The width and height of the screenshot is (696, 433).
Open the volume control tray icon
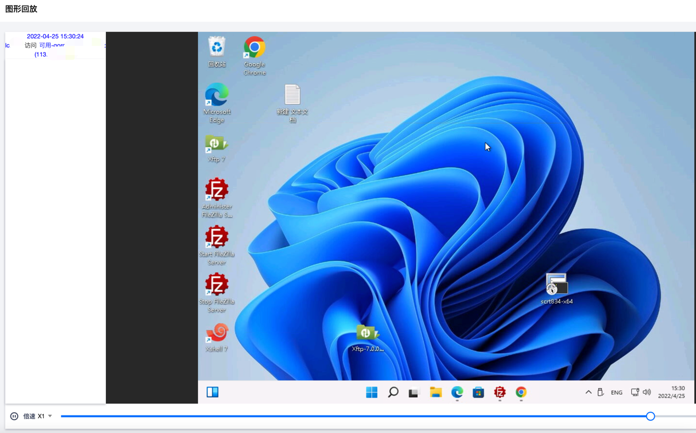(647, 392)
